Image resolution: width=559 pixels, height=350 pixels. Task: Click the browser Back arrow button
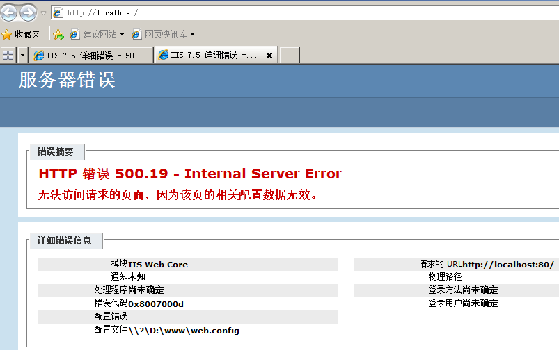click(x=9, y=12)
